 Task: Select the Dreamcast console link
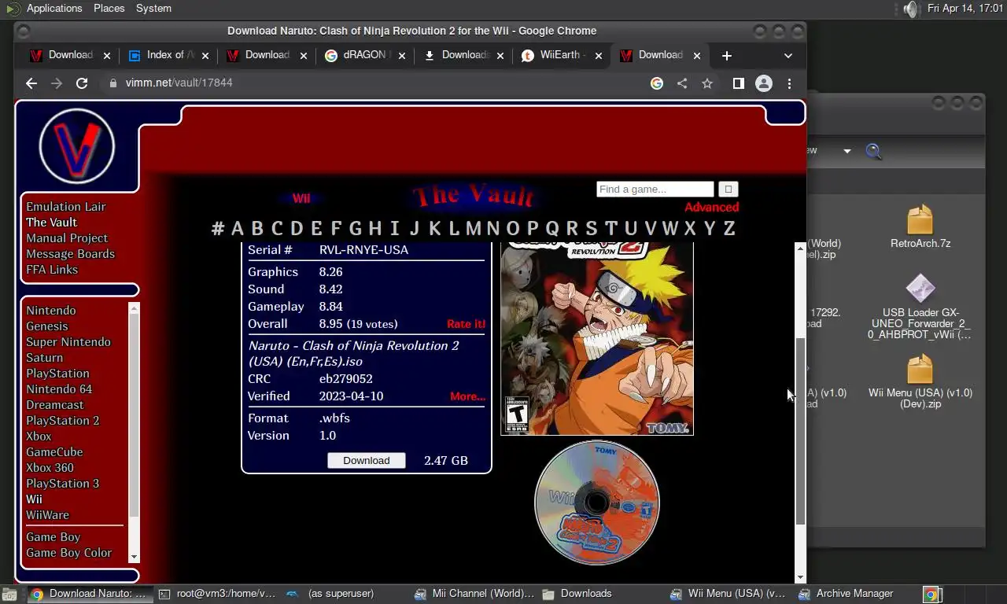click(54, 404)
